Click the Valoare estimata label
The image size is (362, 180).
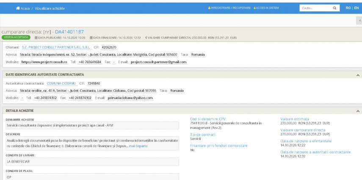(x=295, y=119)
